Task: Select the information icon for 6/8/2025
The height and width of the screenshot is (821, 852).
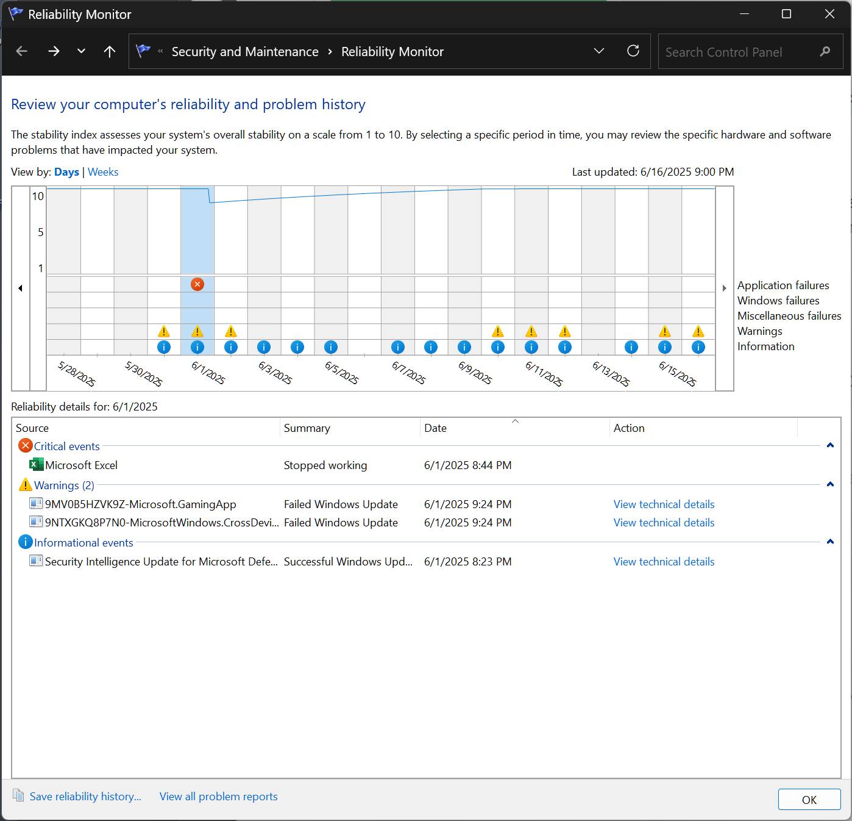Action: pyautogui.click(x=431, y=347)
